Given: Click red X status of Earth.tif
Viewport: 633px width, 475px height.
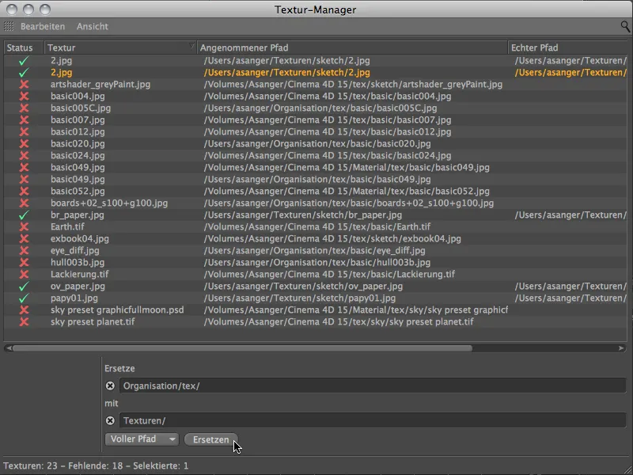Looking at the screenshot, I should click(24, 226).
